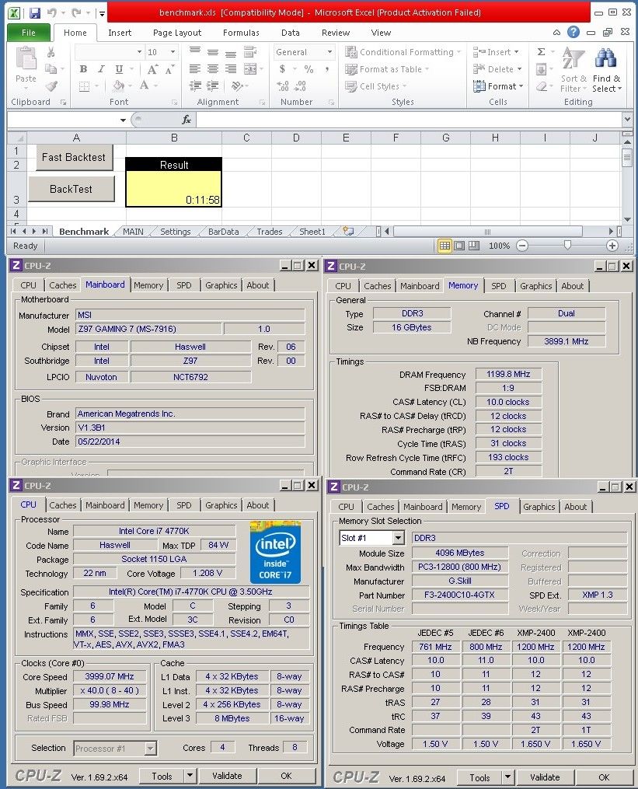This screenshot has height=789, width=638.
Task: Switch to Page Layout view in status bar
Action: click(459, 246)
